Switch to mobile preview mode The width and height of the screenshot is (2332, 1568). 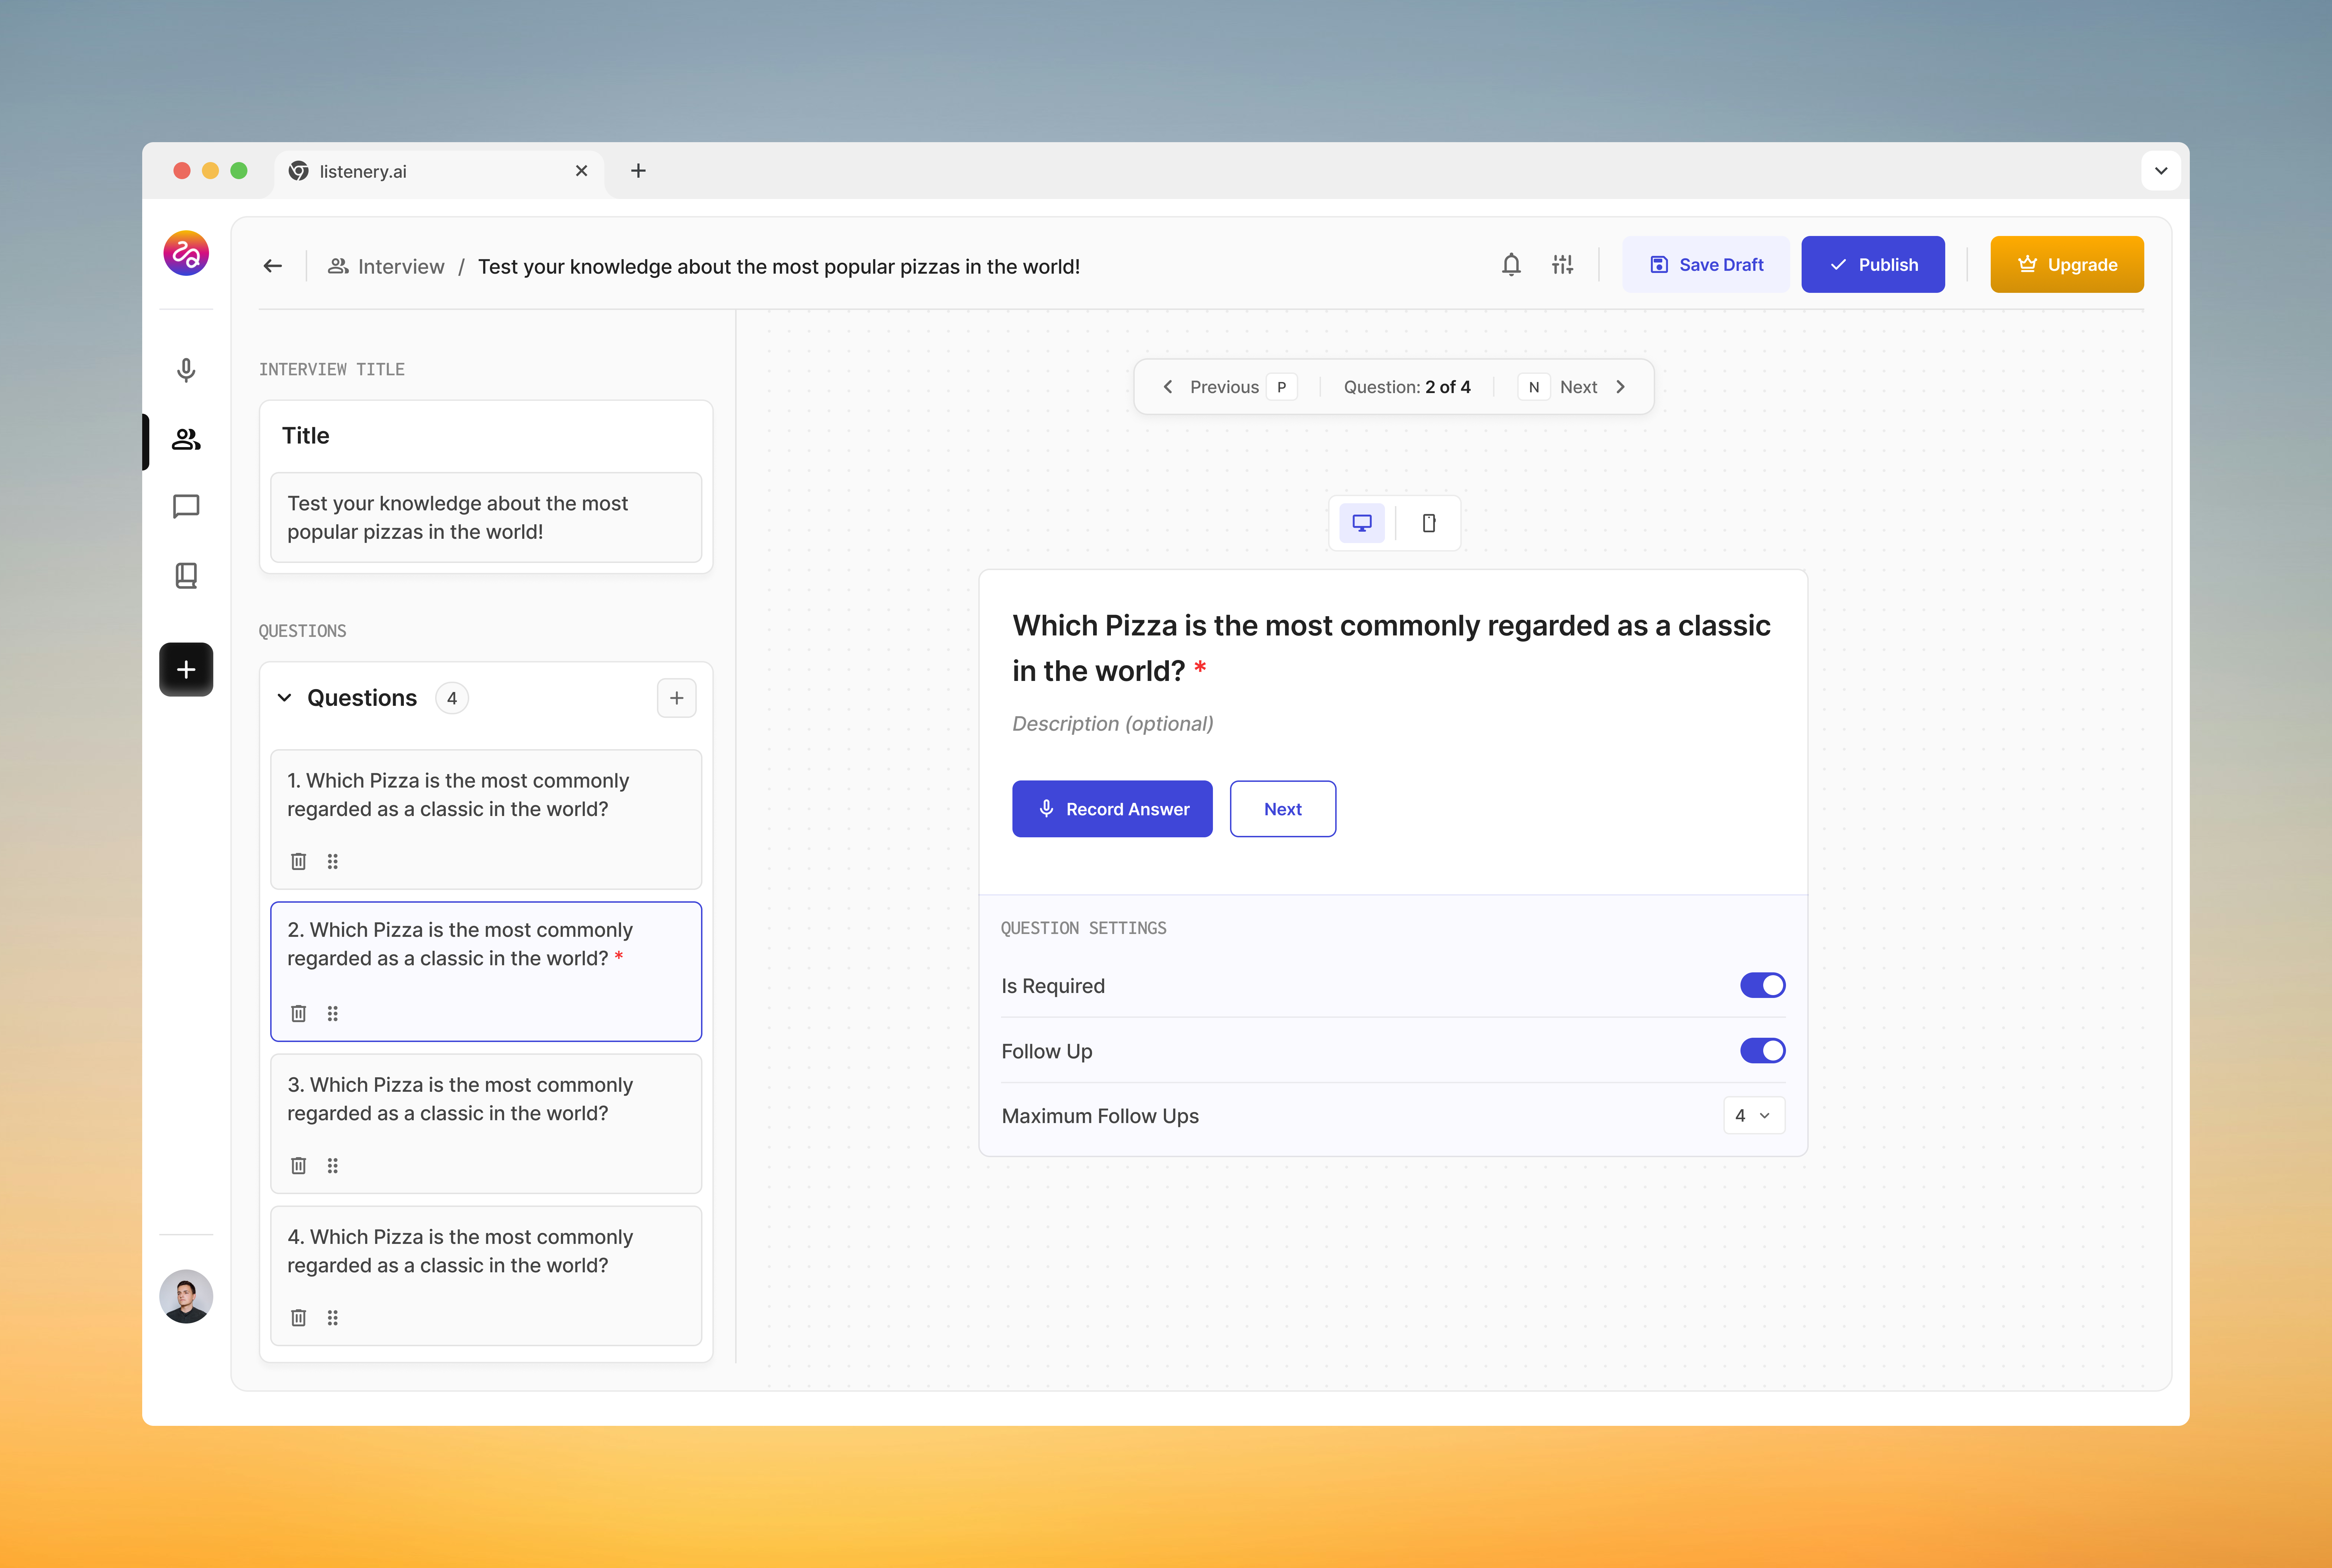click(x=1429, y=523)
